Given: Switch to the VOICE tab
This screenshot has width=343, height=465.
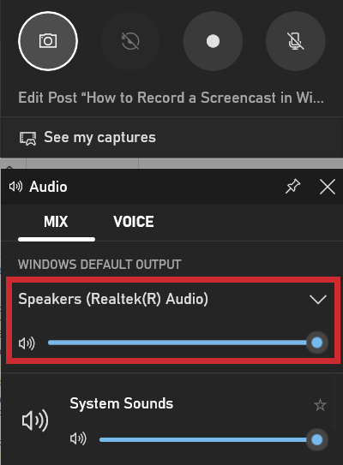Looking at the screenshot, I should [x=134, y=222].
